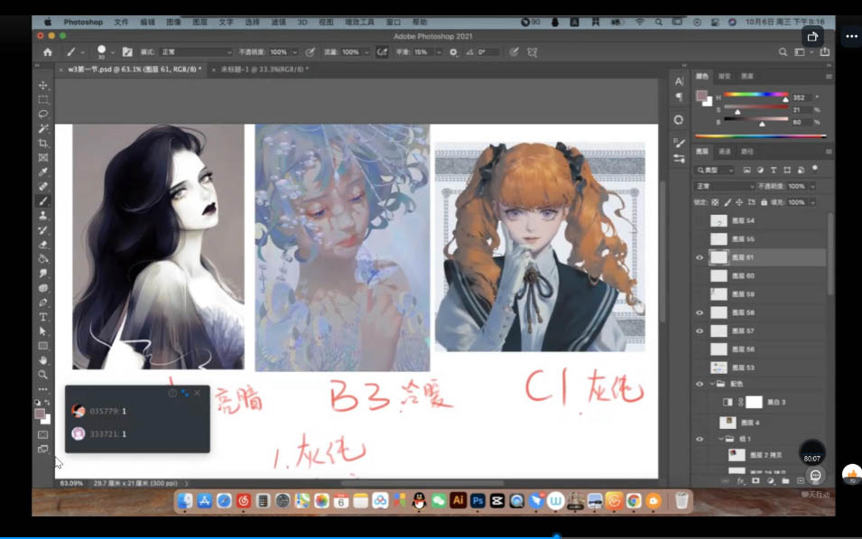Click the hue value field 352
Screen dimensions: 862x539
point(801,98)
